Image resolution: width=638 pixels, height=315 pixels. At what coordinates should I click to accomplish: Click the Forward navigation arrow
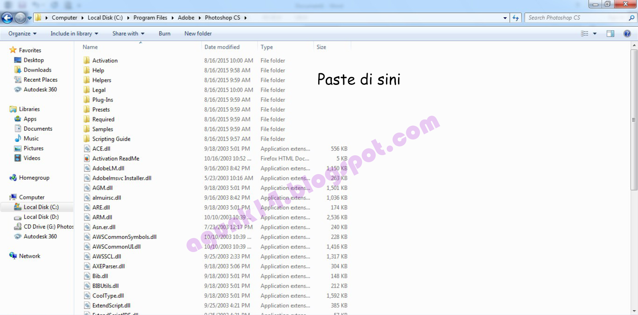point(20,18)
